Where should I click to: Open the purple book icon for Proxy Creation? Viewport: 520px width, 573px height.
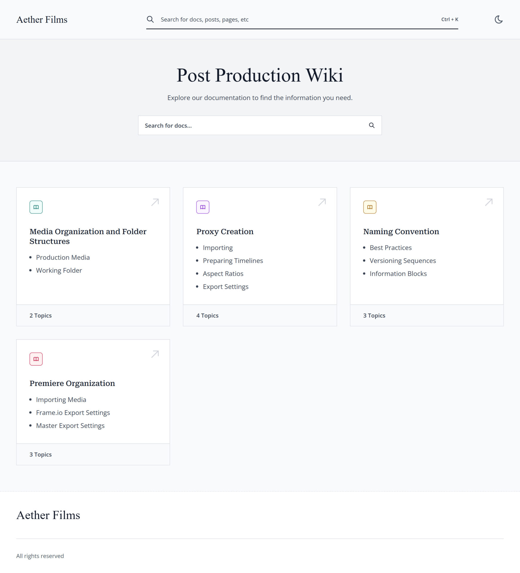(203, 207)
